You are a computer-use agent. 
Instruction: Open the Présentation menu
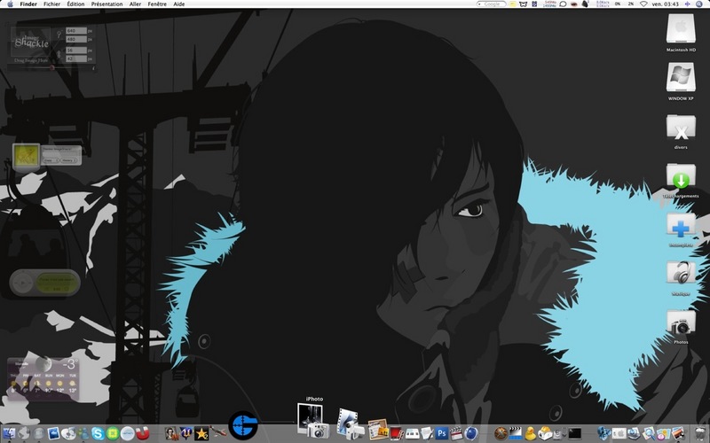coord(106,4)
